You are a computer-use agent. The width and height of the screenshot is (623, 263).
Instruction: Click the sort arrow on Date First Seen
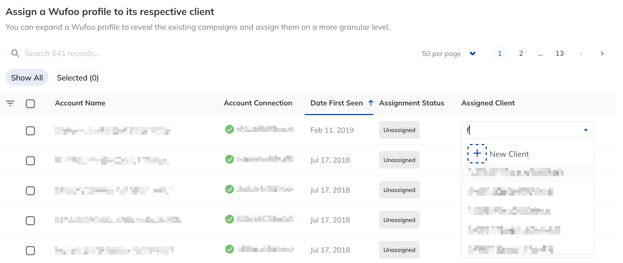(x=371, y=103)
